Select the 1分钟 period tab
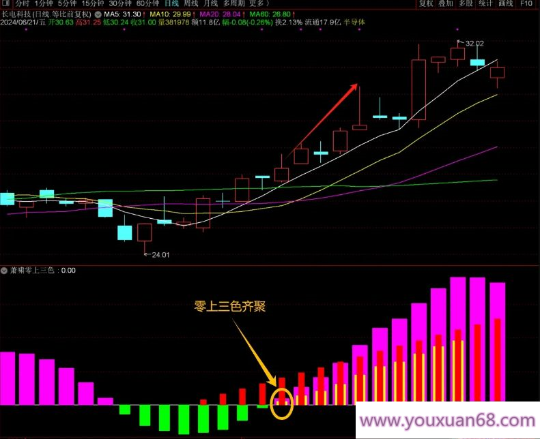The width and height of the screenshot is (540, 439). (x=44, y=3)
